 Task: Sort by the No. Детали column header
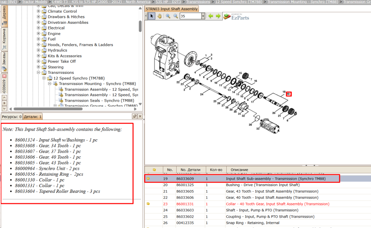click(190, 170)
